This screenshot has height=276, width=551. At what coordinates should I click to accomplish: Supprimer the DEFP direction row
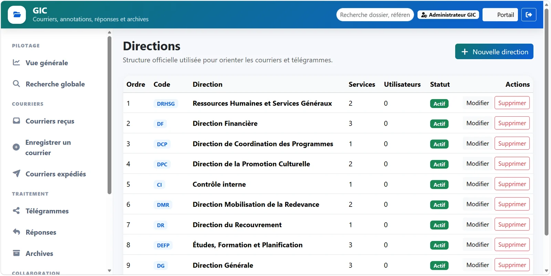click(x=512, y=245)
